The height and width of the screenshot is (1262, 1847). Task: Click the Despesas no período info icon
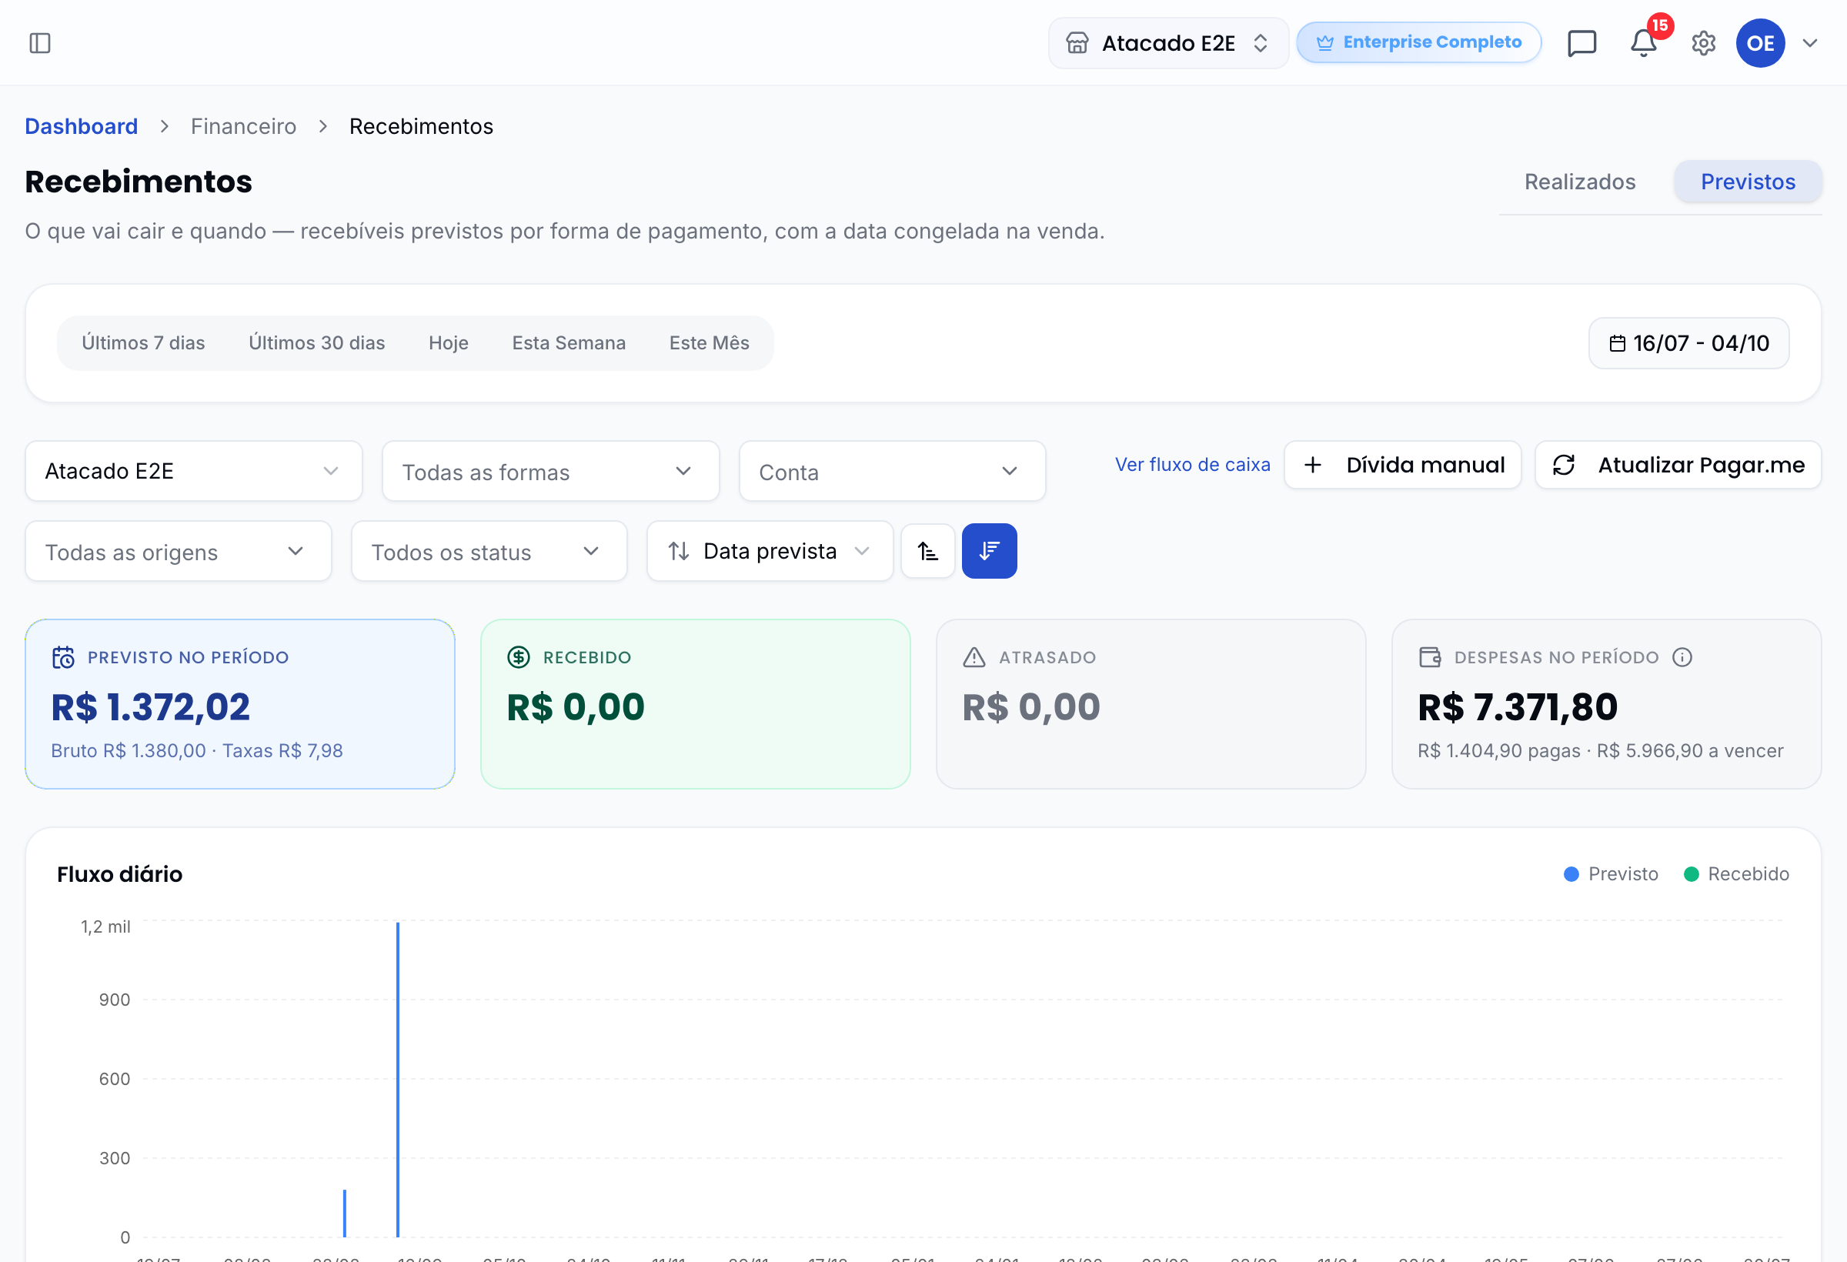pyautogui.click(x=1682, y=657)
